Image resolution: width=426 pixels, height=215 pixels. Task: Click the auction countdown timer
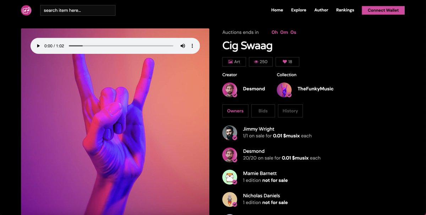tap(284, 32)
